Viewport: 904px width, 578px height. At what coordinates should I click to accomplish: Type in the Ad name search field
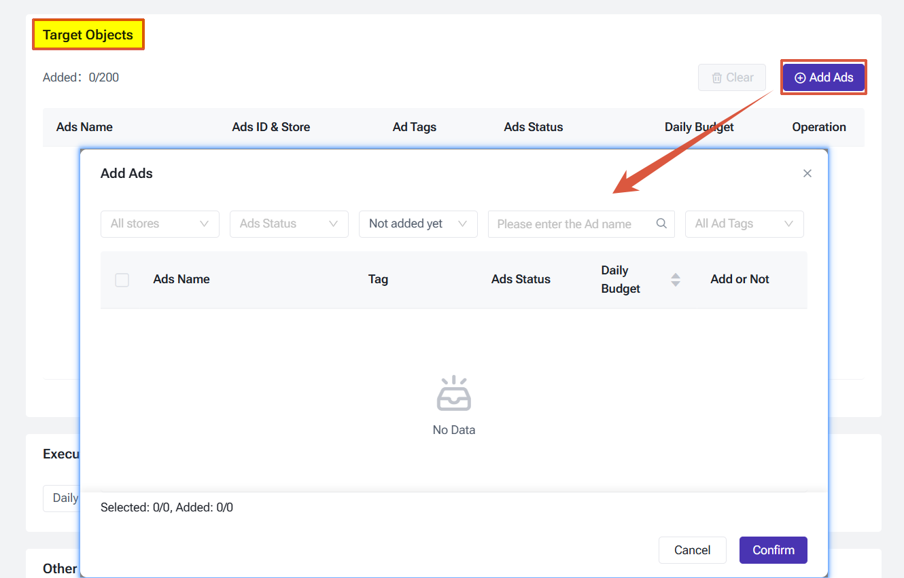(571, 223)
